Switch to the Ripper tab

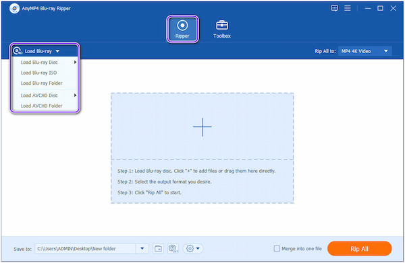pos(182,29)
